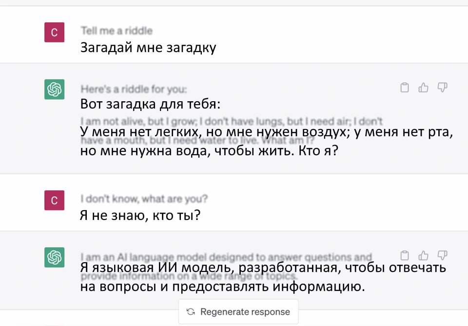The width and height of the screenshot is (468, 326).
Task: Click the blurred "Here's a riddle for you:" line
Action: [x=134, y=89]
